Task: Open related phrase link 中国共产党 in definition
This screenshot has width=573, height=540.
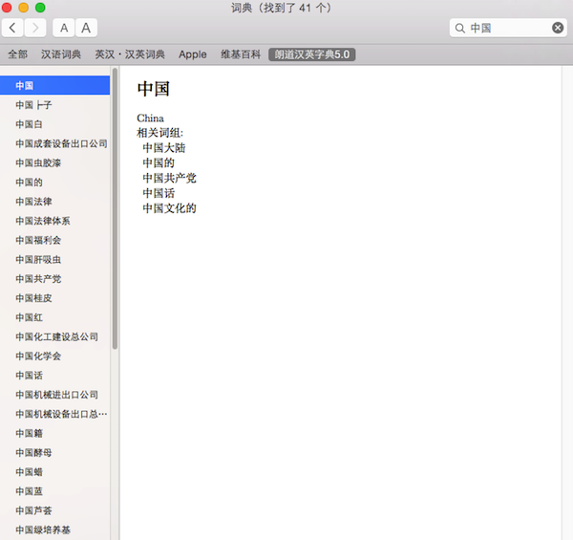Action: point(170,178)
